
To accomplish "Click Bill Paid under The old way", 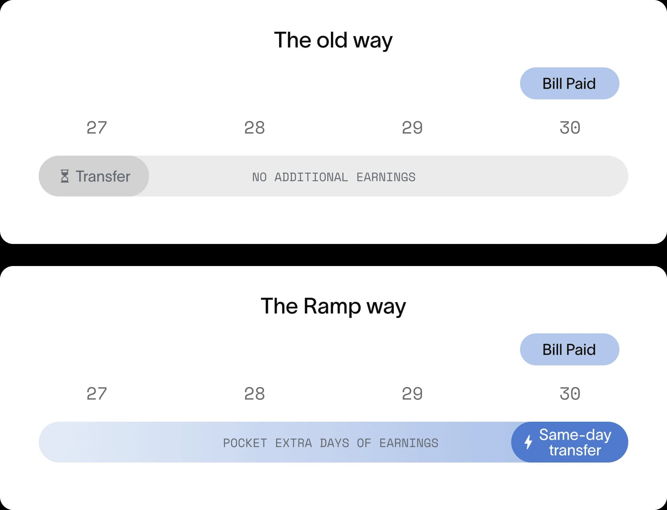I will (x=569, y=84).
